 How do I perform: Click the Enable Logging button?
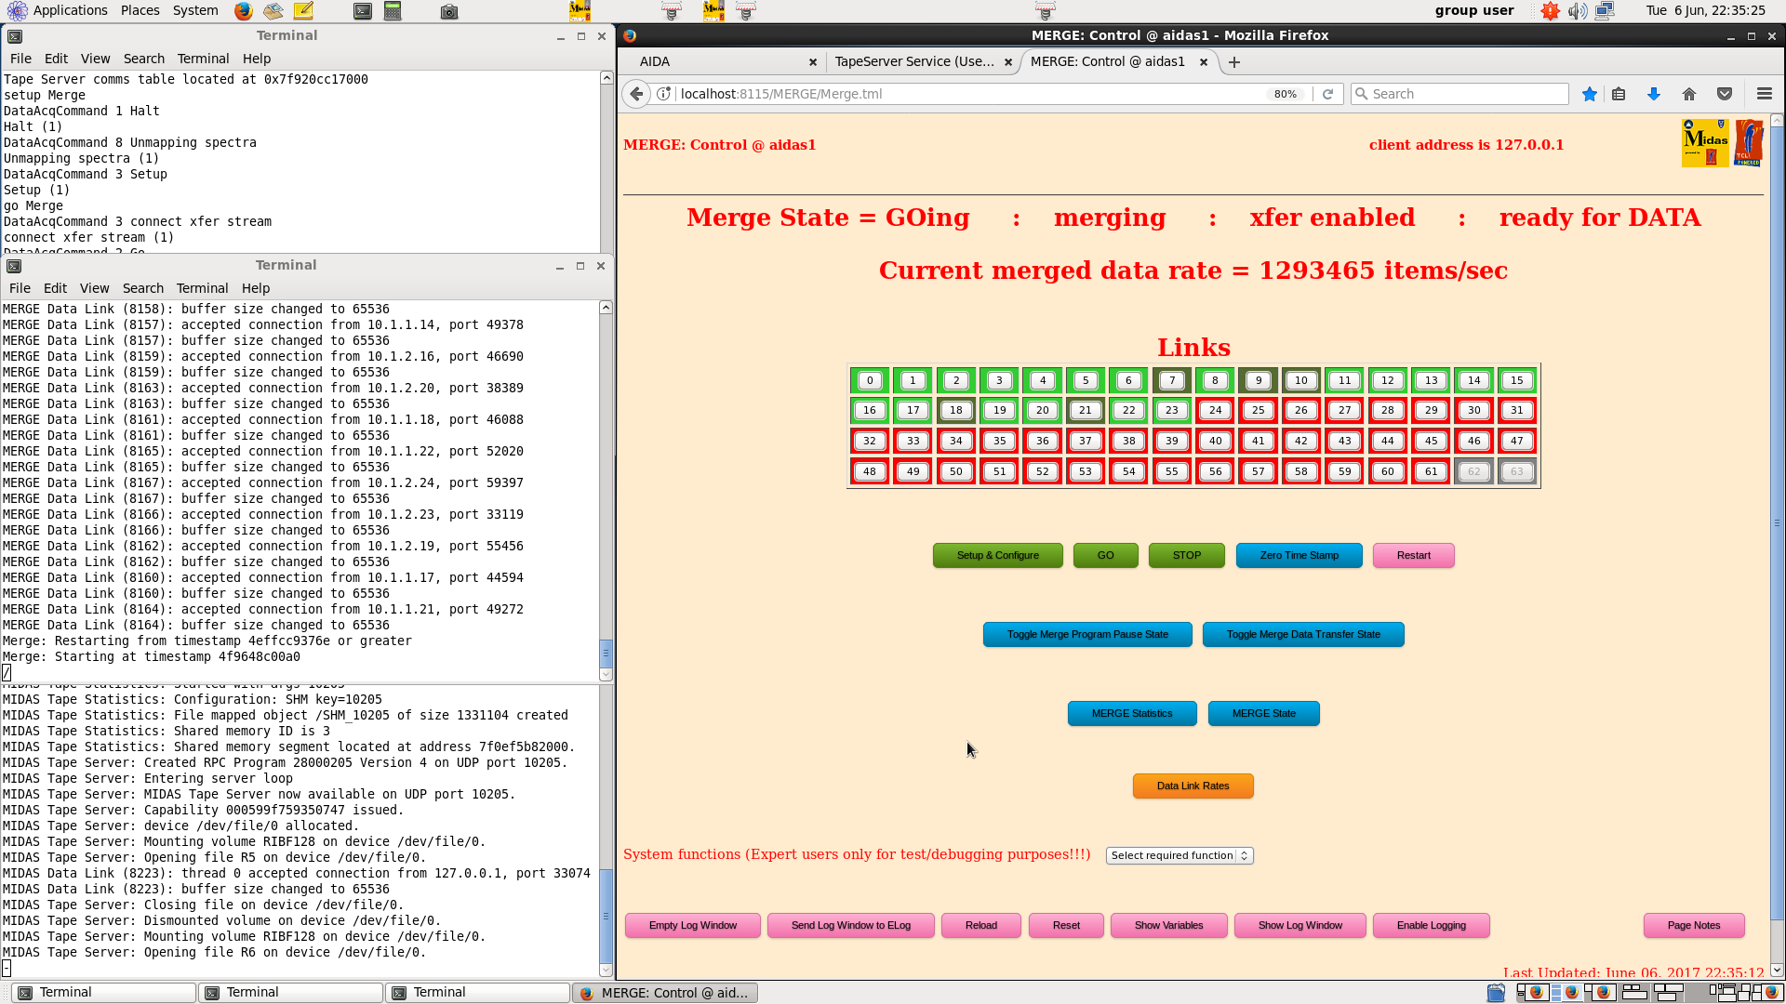(1431, 925)
